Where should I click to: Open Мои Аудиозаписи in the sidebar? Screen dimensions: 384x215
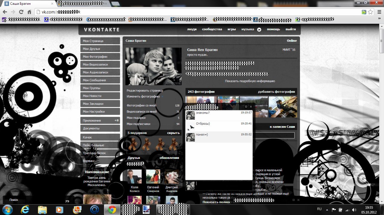pyautogui.click(x=100, y=72)
